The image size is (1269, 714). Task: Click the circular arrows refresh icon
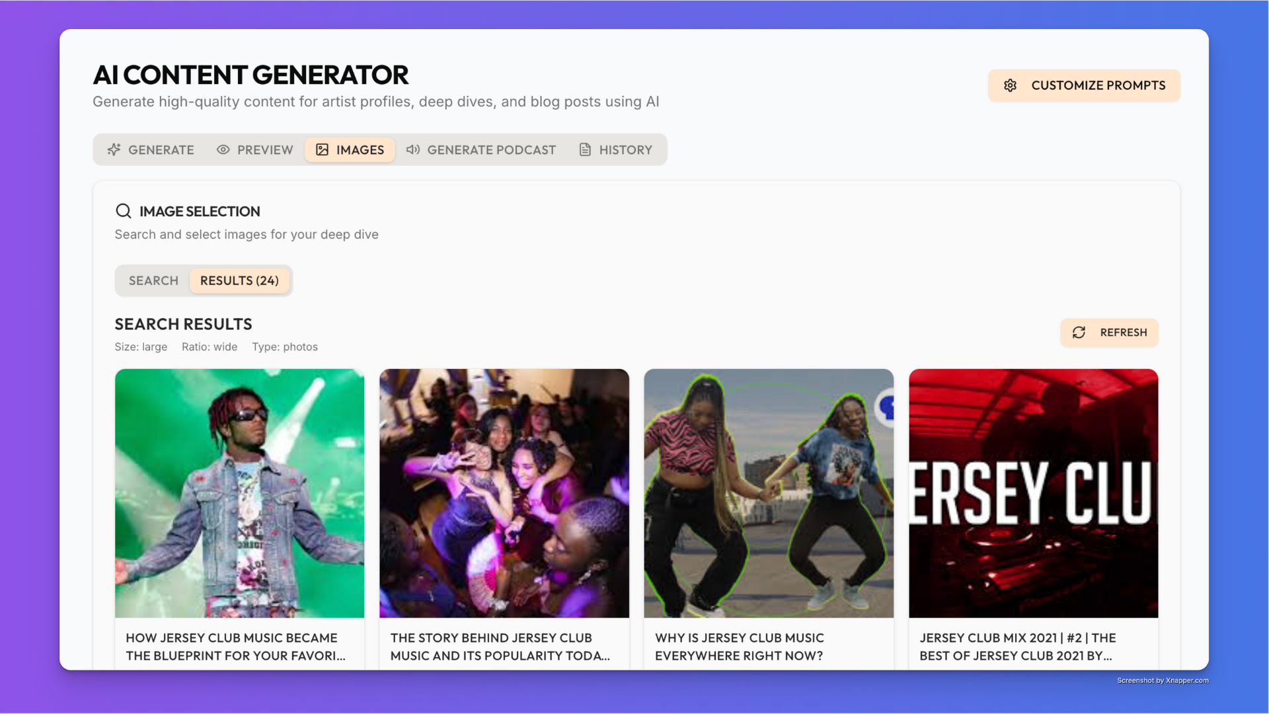pos(1079,333)
